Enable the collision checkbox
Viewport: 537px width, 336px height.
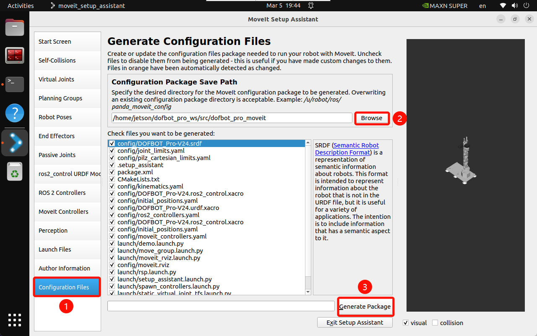[x=435, y=323]
